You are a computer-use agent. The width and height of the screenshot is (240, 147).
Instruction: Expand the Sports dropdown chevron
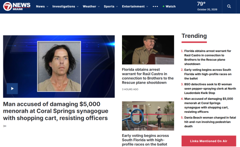pos(117,6)
